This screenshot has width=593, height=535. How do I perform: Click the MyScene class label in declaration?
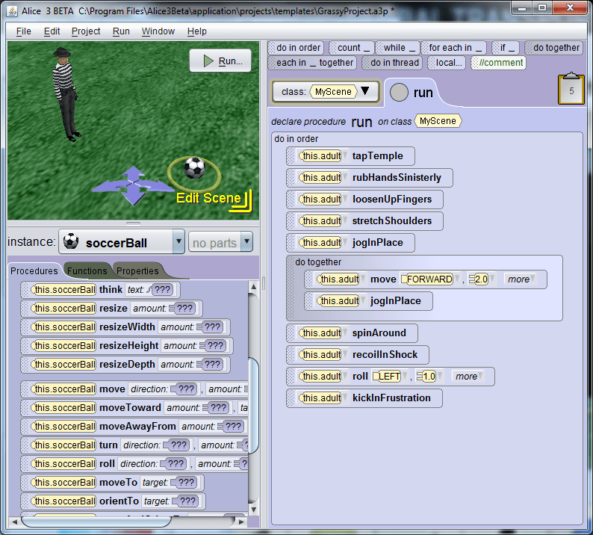(x=438, y=121)
